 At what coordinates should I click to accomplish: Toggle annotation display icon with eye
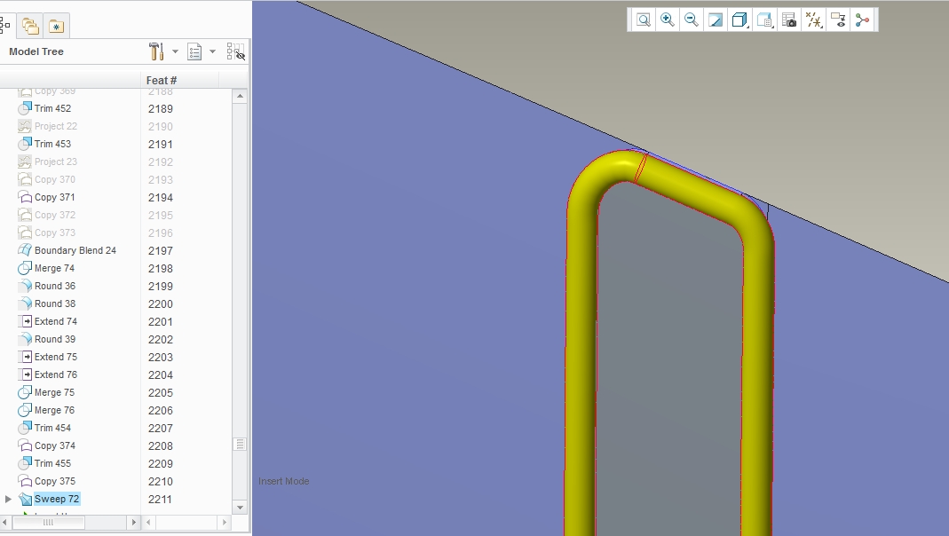838,20
